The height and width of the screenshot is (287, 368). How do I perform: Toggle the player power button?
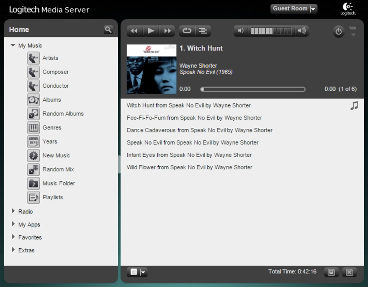pyautogui.click(x=339, y=31)
